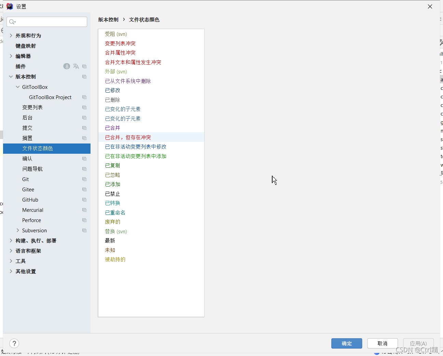
Task: Click the project-level icon on Git row
Action: pos(84,179)
